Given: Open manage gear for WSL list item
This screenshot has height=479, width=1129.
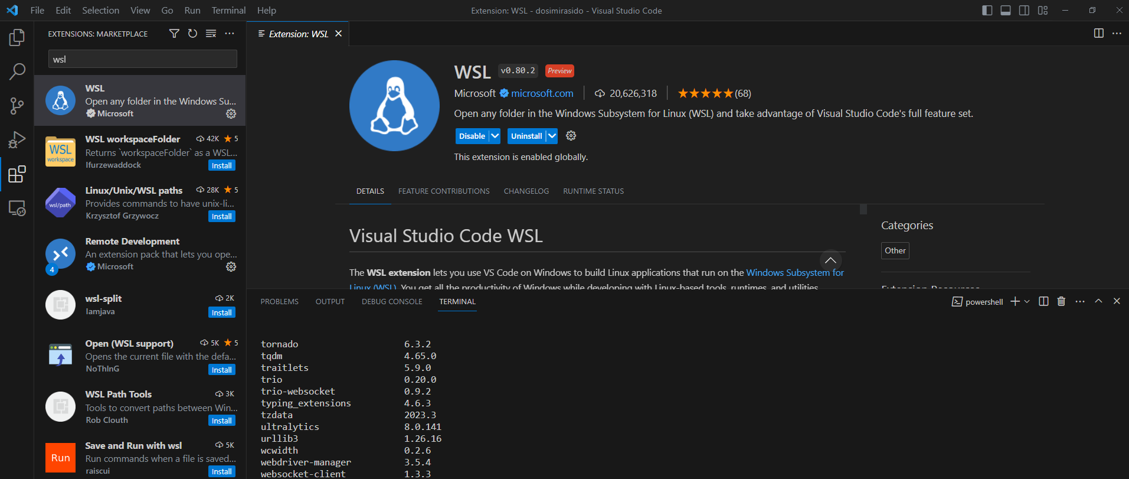Looking at the screenshot, I should pyautogui.click(x=231, y=113).
